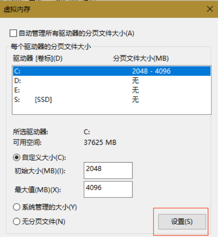Click the 虚拟内存 title bar text

[17, 9]
